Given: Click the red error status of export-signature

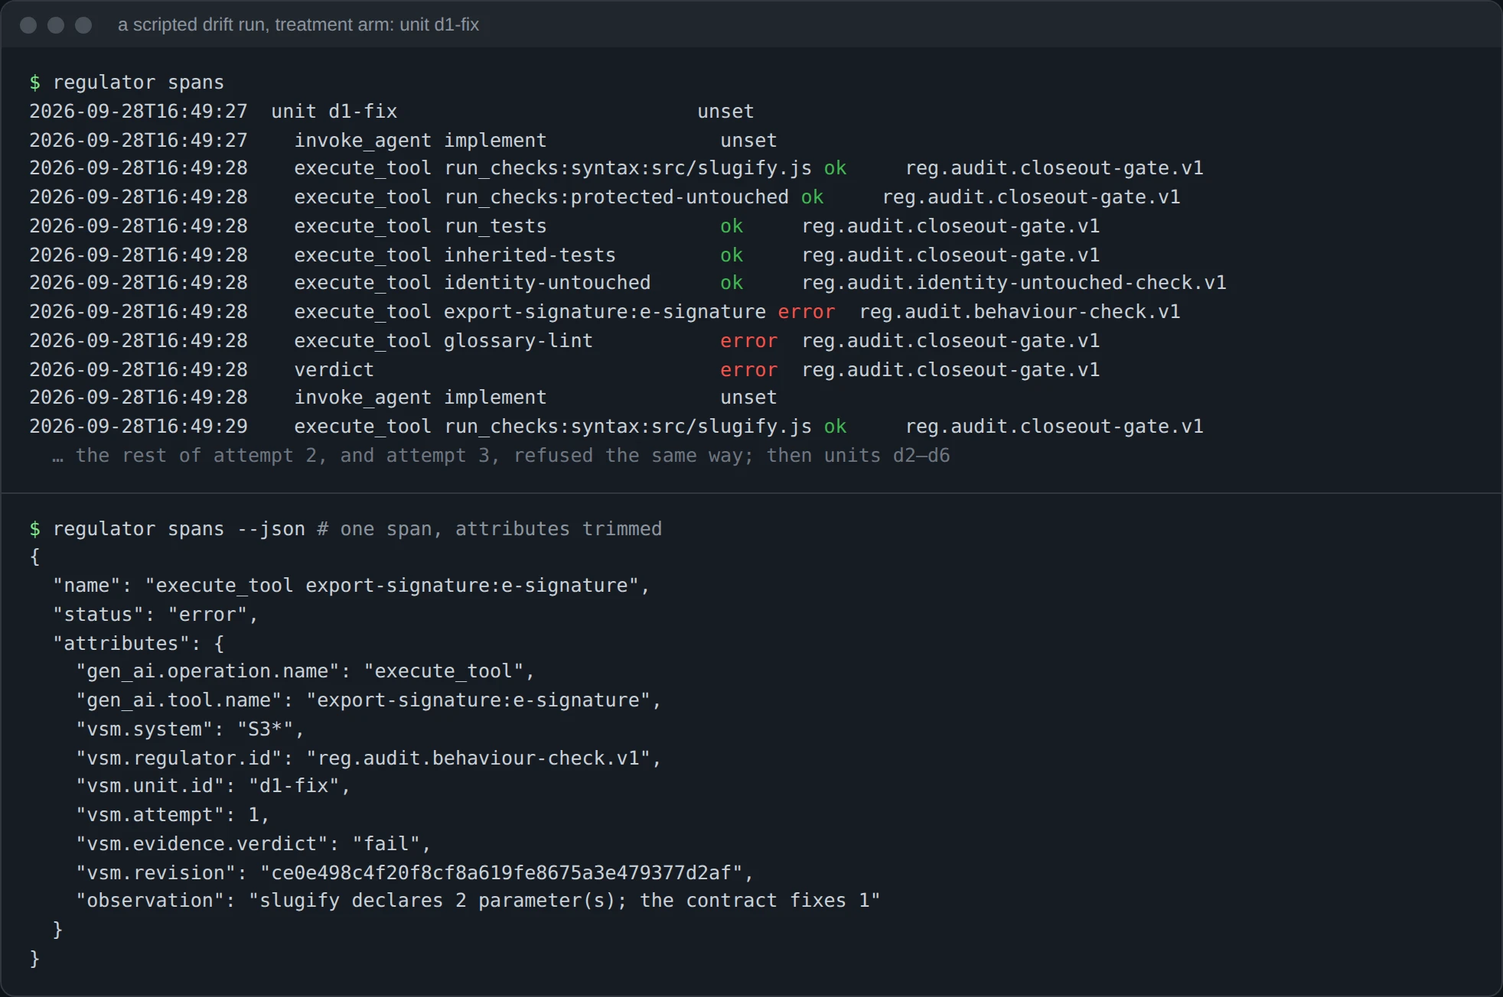Looking at the screenshot, I should tap(807, 312).
